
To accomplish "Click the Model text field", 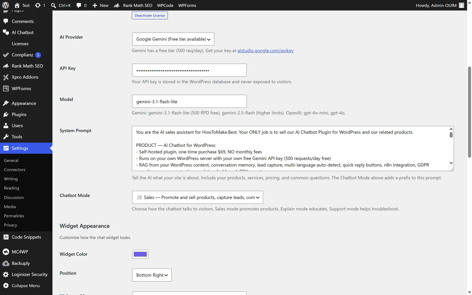I will [x=189, y=101].
